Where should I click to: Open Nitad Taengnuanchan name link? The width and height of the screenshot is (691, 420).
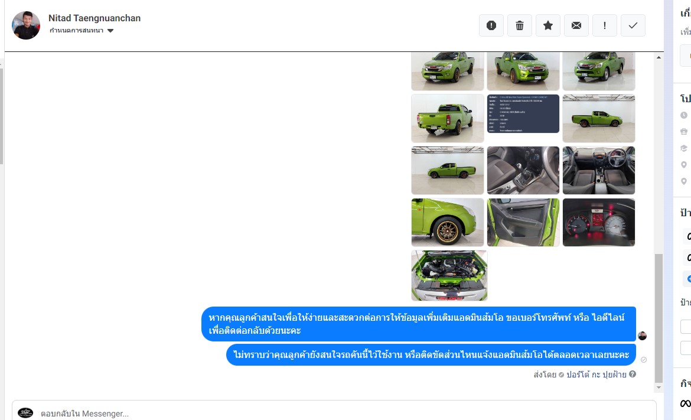point(94,18)
